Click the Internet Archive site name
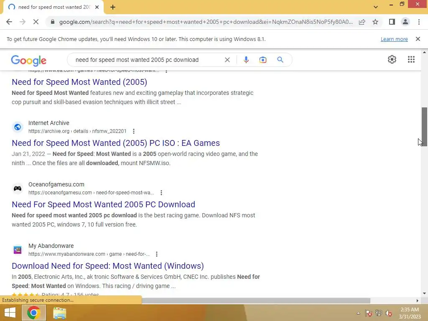Viewport: 428px width, 321px height. (49, 123)
